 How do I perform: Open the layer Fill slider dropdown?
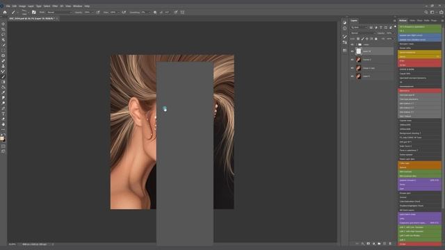click(x=394, y=39)
